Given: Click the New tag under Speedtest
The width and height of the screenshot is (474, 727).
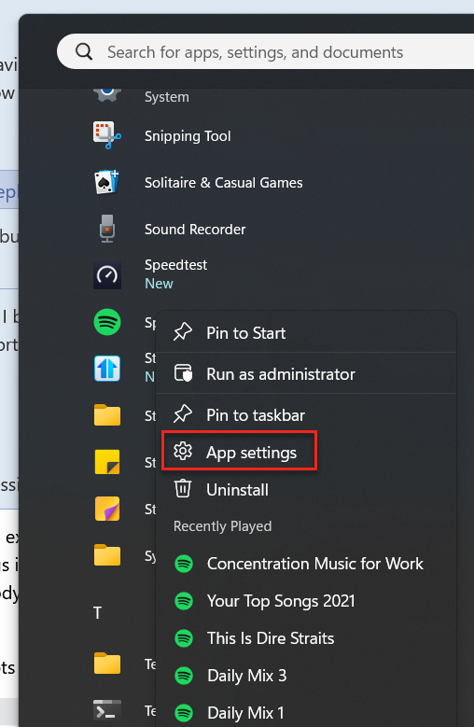Looking at the screenshot, I should (159, 284).
